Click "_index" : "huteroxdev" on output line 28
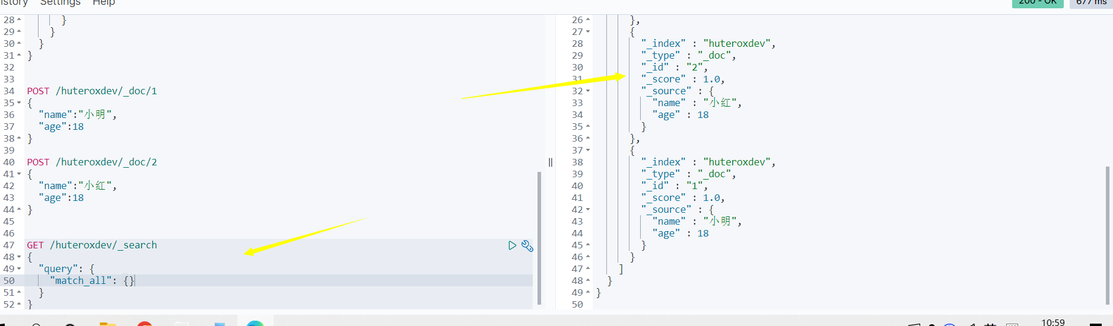The width and height of the screenshot is (1113, 326). click(x=708, y=44)
